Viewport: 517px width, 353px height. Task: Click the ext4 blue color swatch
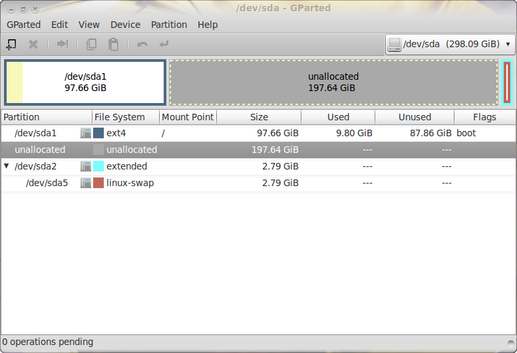pos(98,133)
